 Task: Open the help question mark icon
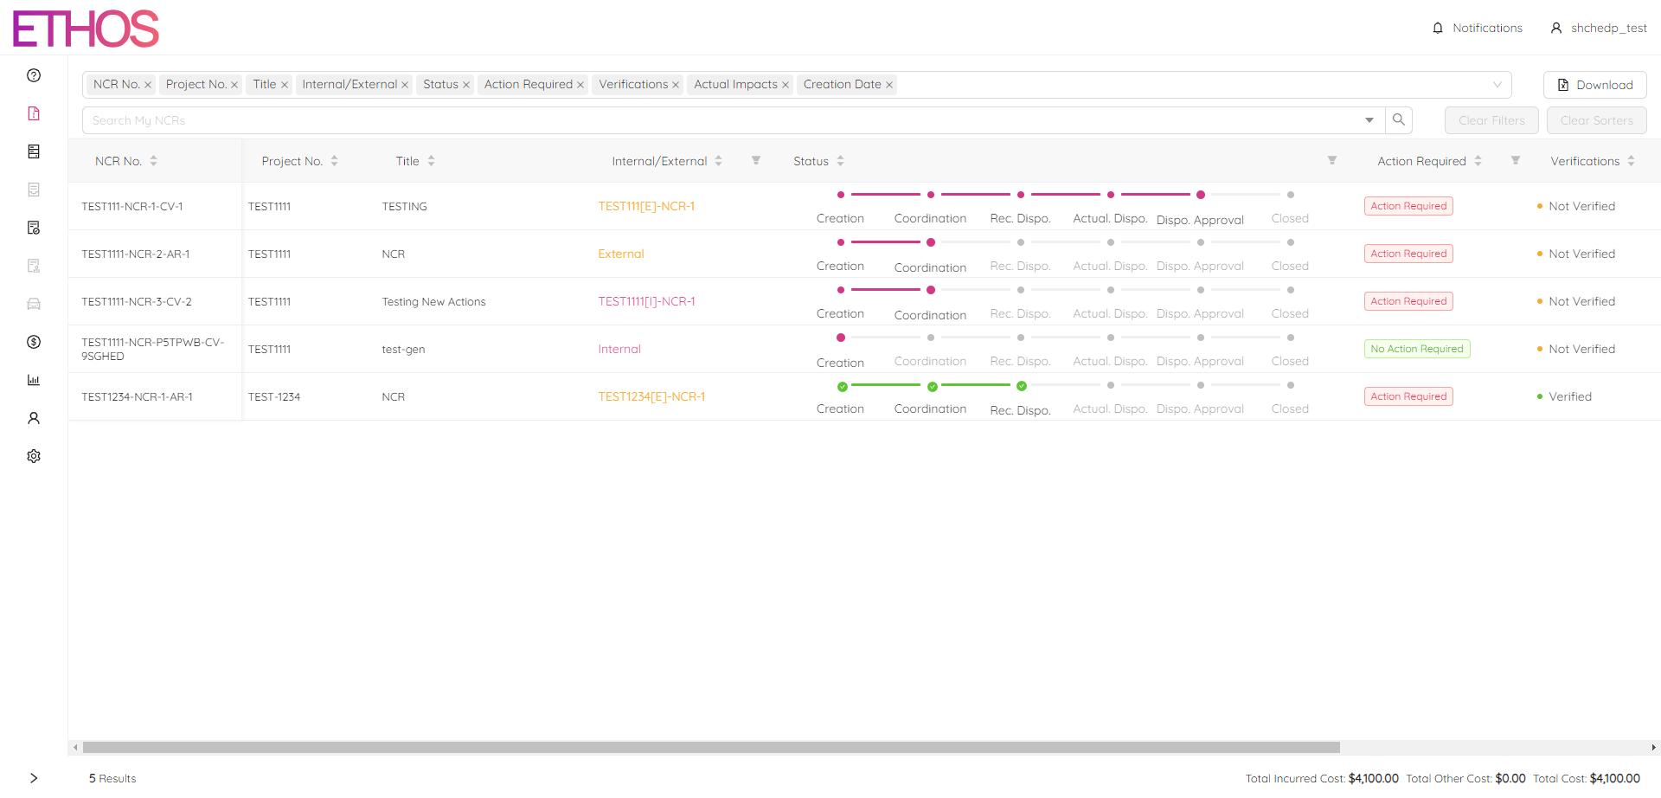pyautogui.click(x=34, y=75)
